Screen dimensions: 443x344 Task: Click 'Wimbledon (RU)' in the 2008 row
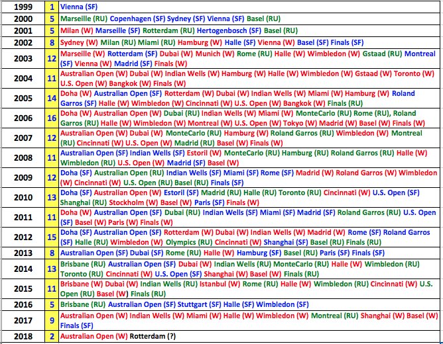88,163
